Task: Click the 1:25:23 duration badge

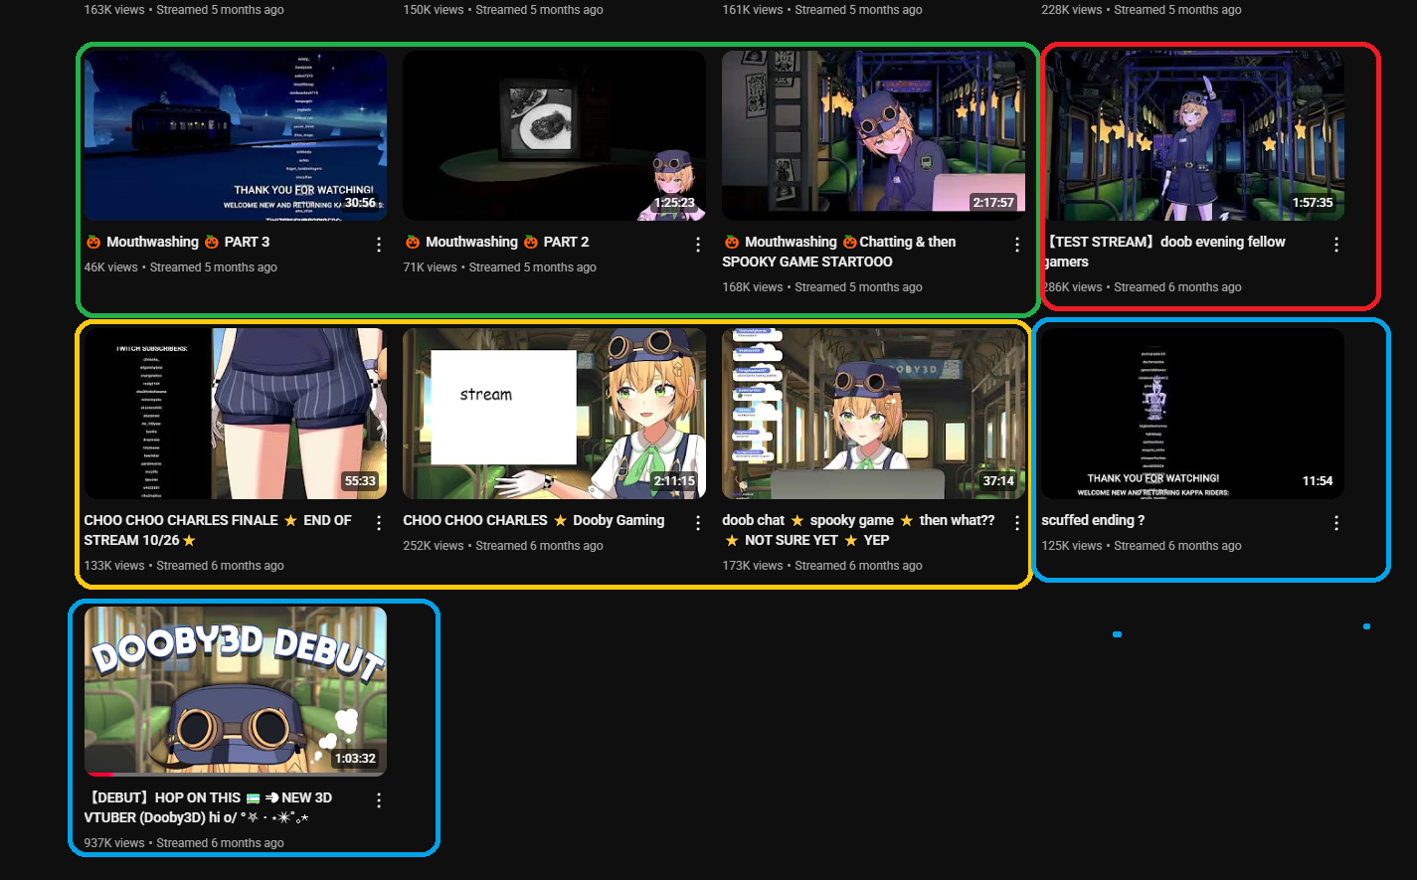Action: (674, 203)
